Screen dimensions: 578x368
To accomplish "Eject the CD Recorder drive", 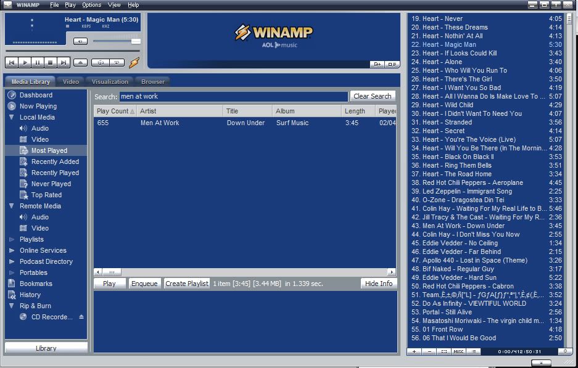I will [x=81, y=316].
